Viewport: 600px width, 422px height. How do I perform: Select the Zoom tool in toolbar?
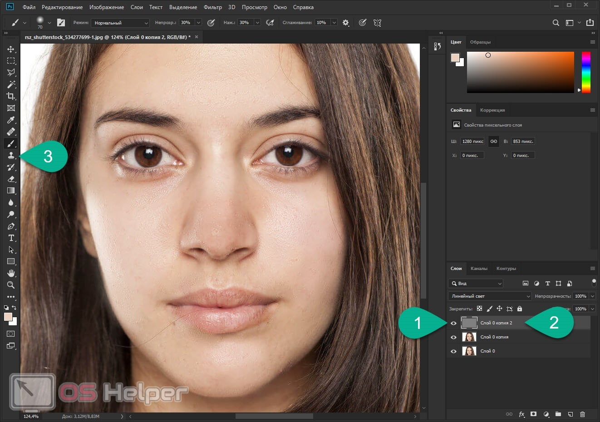(x=11, y=285)
